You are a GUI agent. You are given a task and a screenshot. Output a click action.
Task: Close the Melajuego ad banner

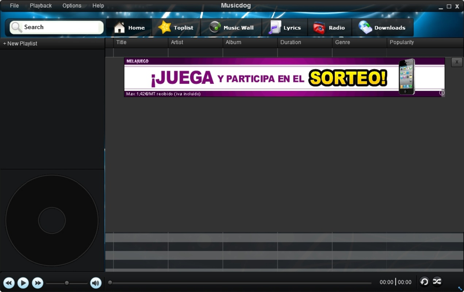click(457, 62)
